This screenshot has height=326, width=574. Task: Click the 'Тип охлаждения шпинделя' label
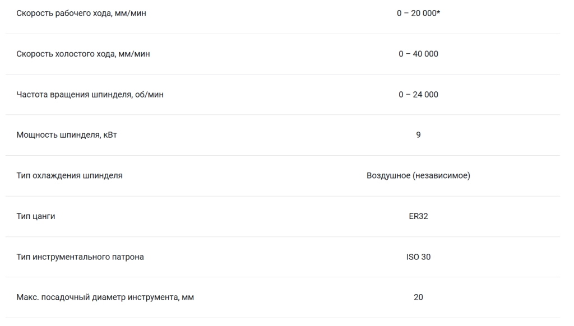pyautogui.click(x=70, y=176)
